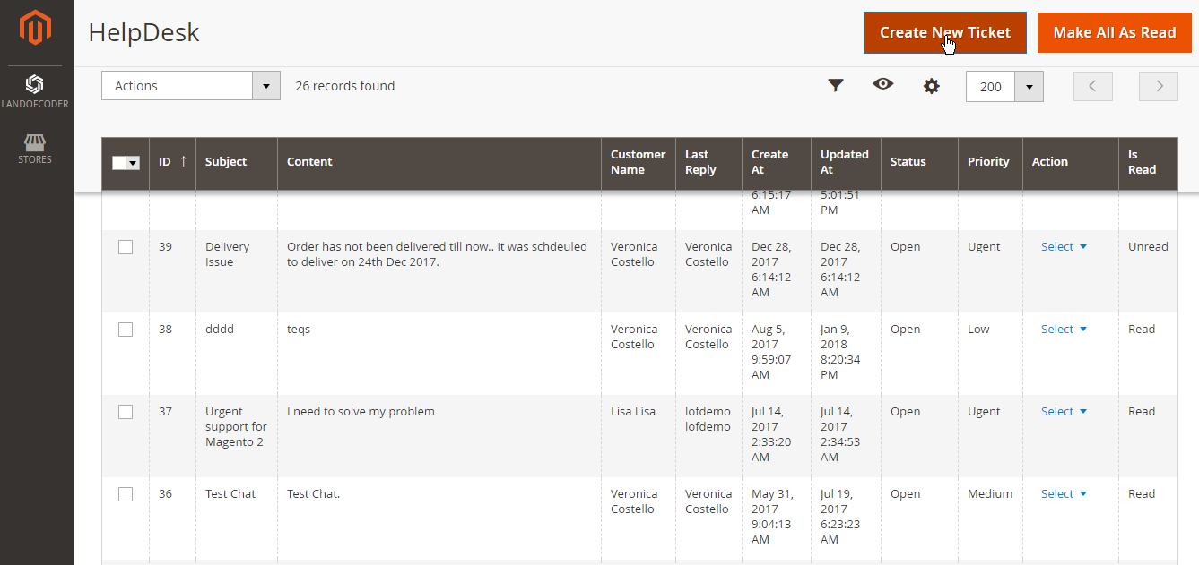The width and height of the screenshot is (1199, 565).
Task: Sort by the Priority column header
Action: (x=988, y=162)
